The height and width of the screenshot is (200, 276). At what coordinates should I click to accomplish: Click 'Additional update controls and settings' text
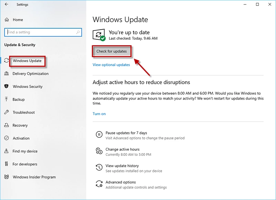[136, 188]
